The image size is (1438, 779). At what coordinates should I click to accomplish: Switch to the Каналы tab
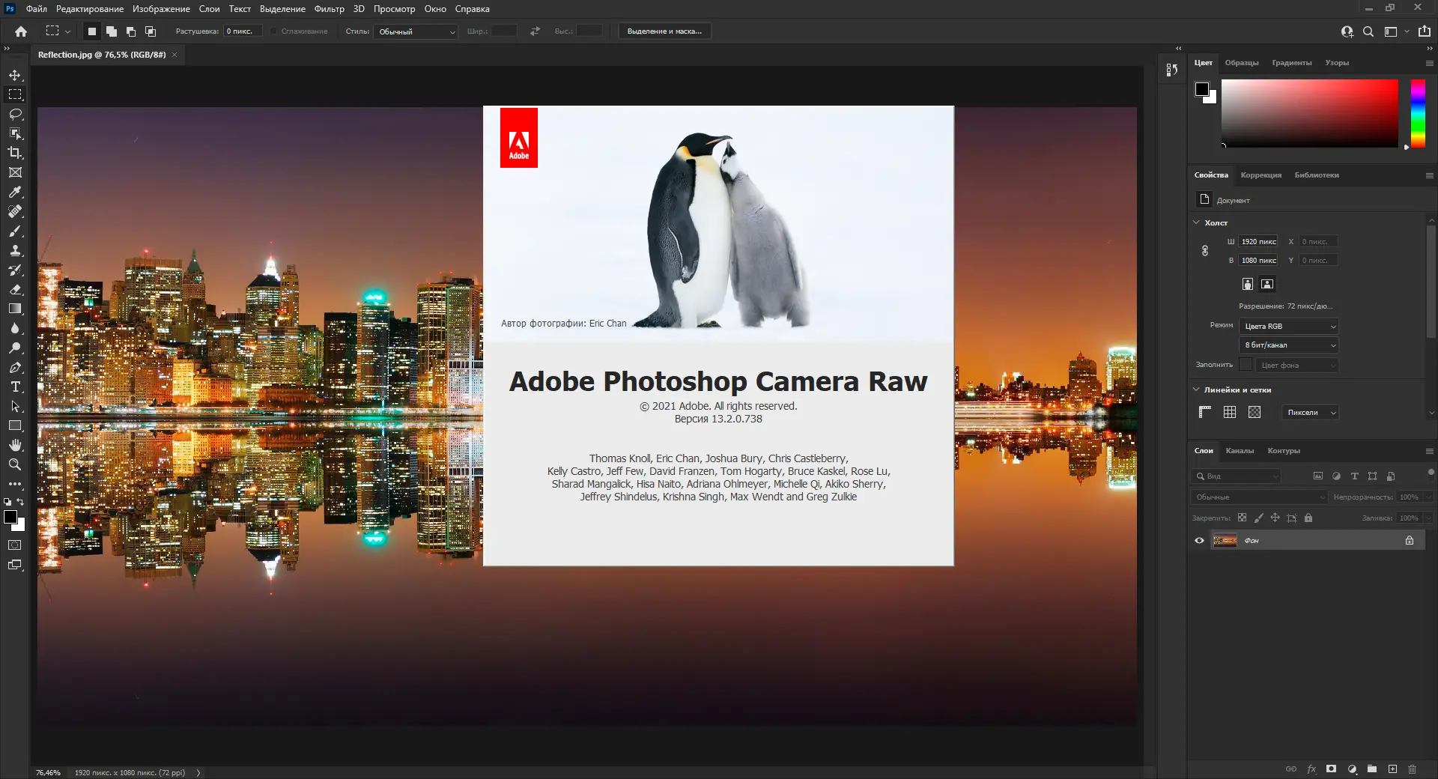[x=1240, y=451]
